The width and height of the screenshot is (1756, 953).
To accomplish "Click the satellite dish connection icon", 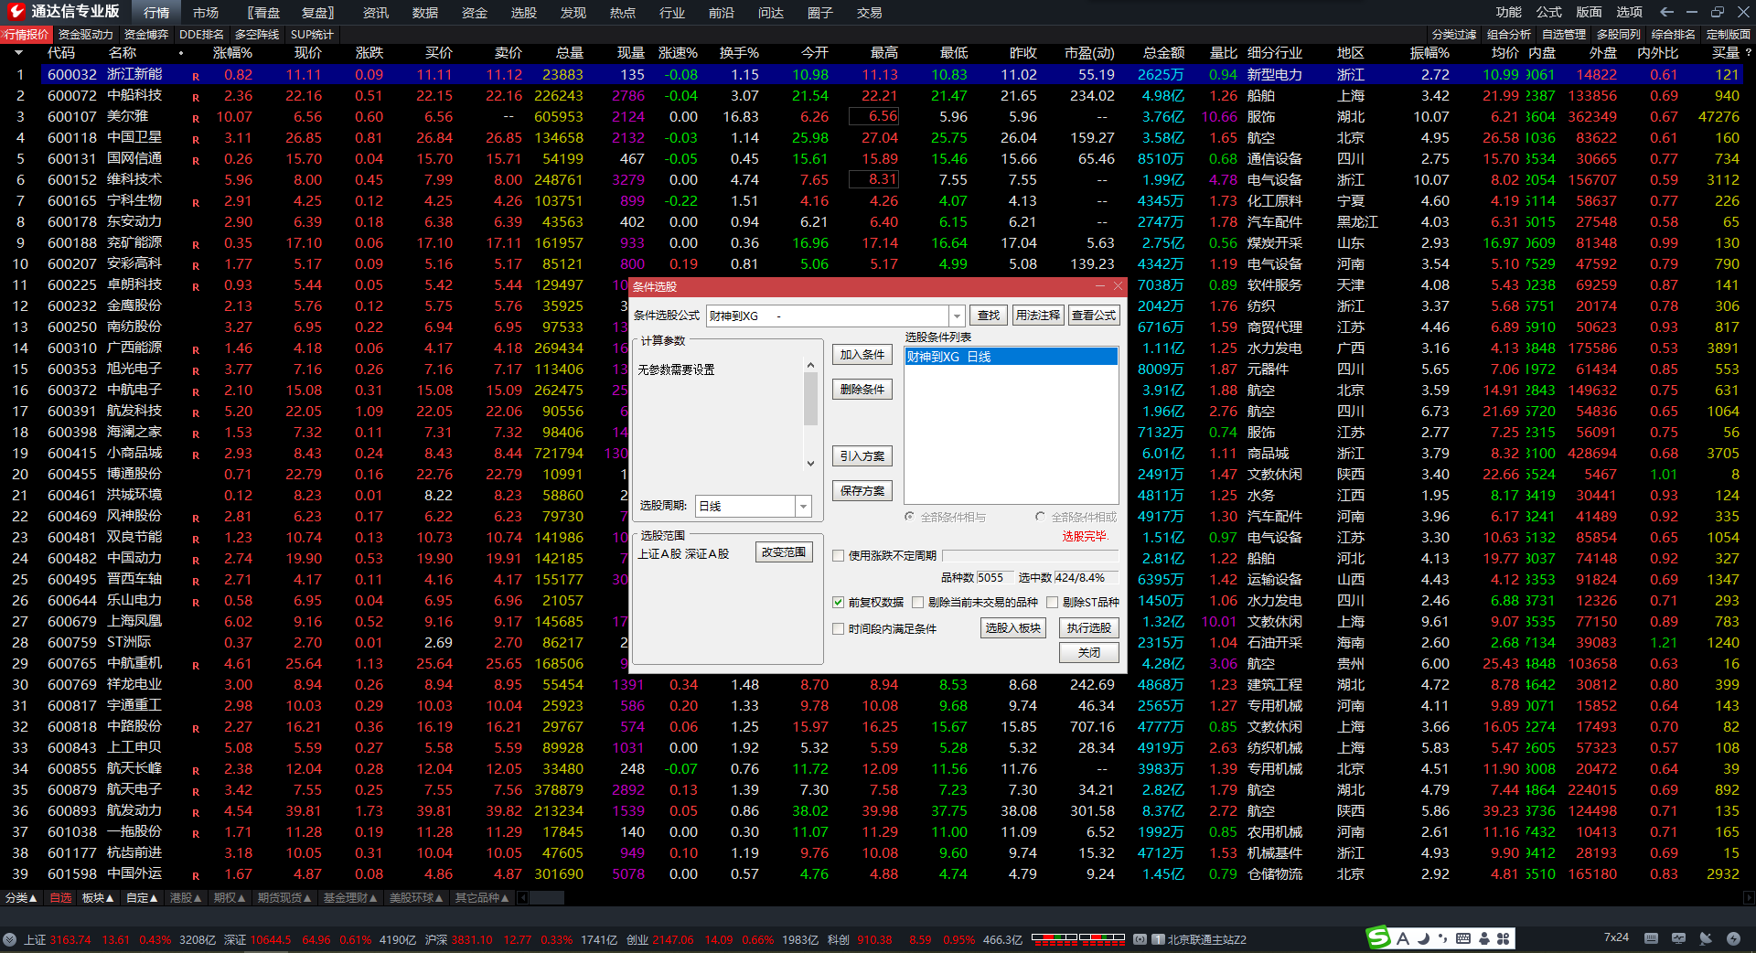I will (x=1706, y=938).
